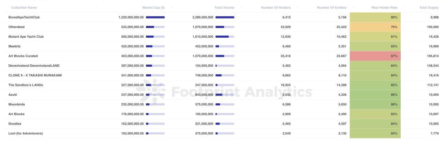Select the Moonbirds collection row
Image resolution: width=446 pixels, height=141 pixels.
[16, 104]
